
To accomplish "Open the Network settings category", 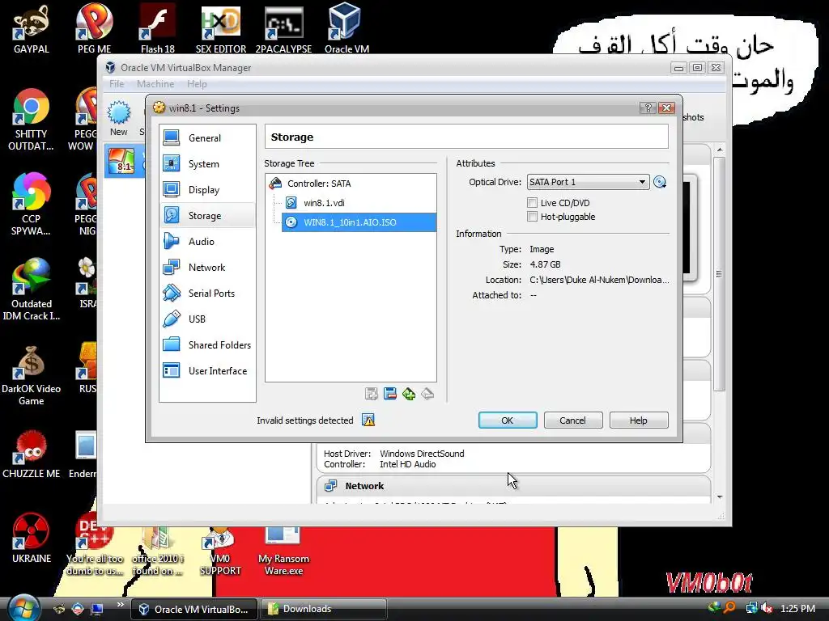I will click(x=206, y=267).
